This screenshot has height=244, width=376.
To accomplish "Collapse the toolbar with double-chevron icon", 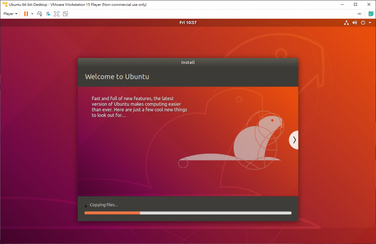I will click(359, 14).
